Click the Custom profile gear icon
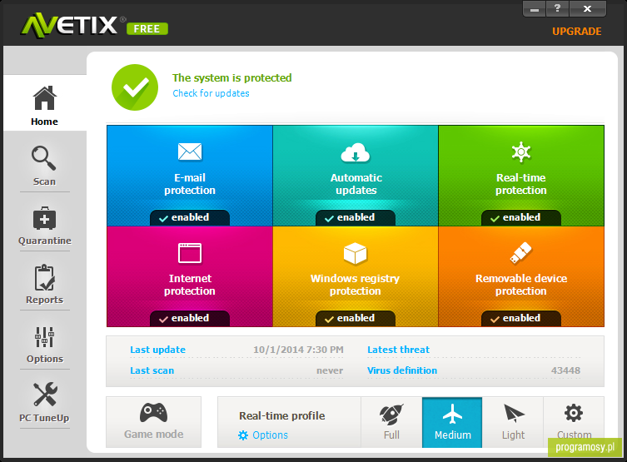 [574, 413]
